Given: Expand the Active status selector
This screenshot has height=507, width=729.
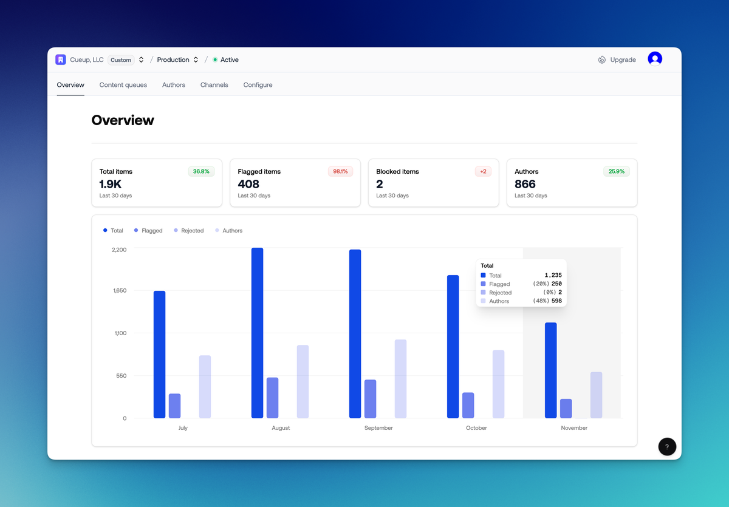Looking at the screenshot, I should click(x=225, y=60).
